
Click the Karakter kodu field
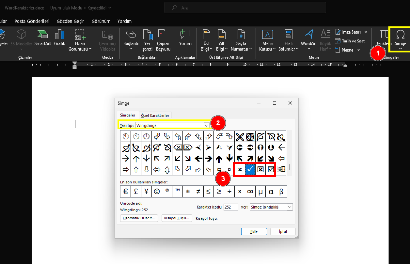coord(231,207)
